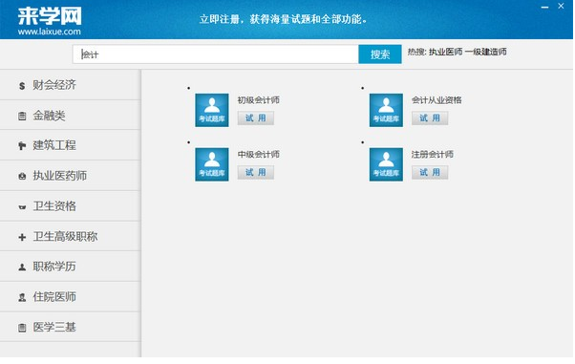Click the person icon beside 职称学历

[x=22, y=268]
